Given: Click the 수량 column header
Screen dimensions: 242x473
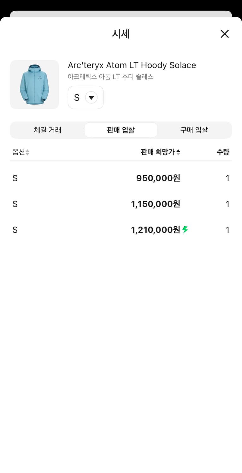Looking at the screenshot, I should [223, 152].
